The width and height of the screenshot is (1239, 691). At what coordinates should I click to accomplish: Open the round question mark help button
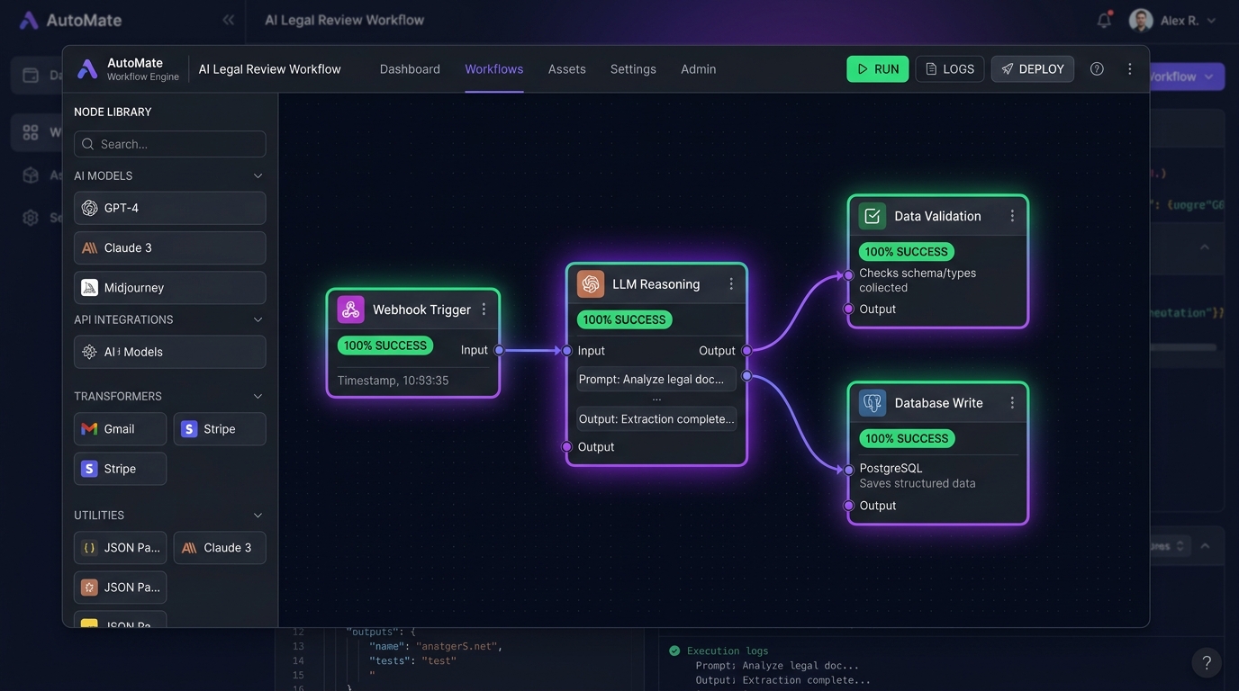coord(1207,662)
